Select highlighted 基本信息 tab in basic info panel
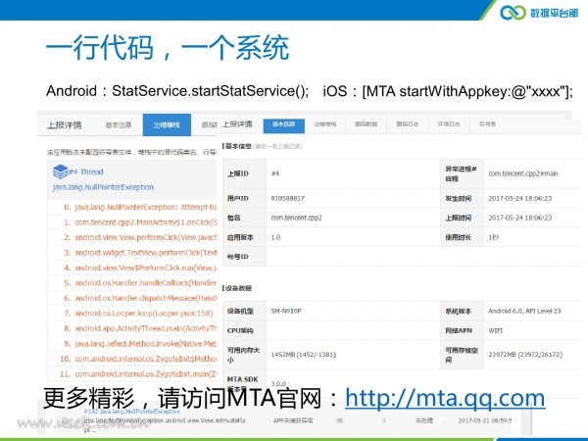Image resolution: width=588 pixels, height=441 pixels. coord(284,124)
